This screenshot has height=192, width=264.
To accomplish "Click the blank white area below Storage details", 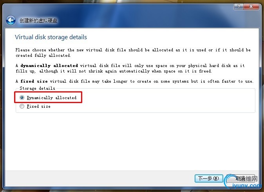I will 131,141.
